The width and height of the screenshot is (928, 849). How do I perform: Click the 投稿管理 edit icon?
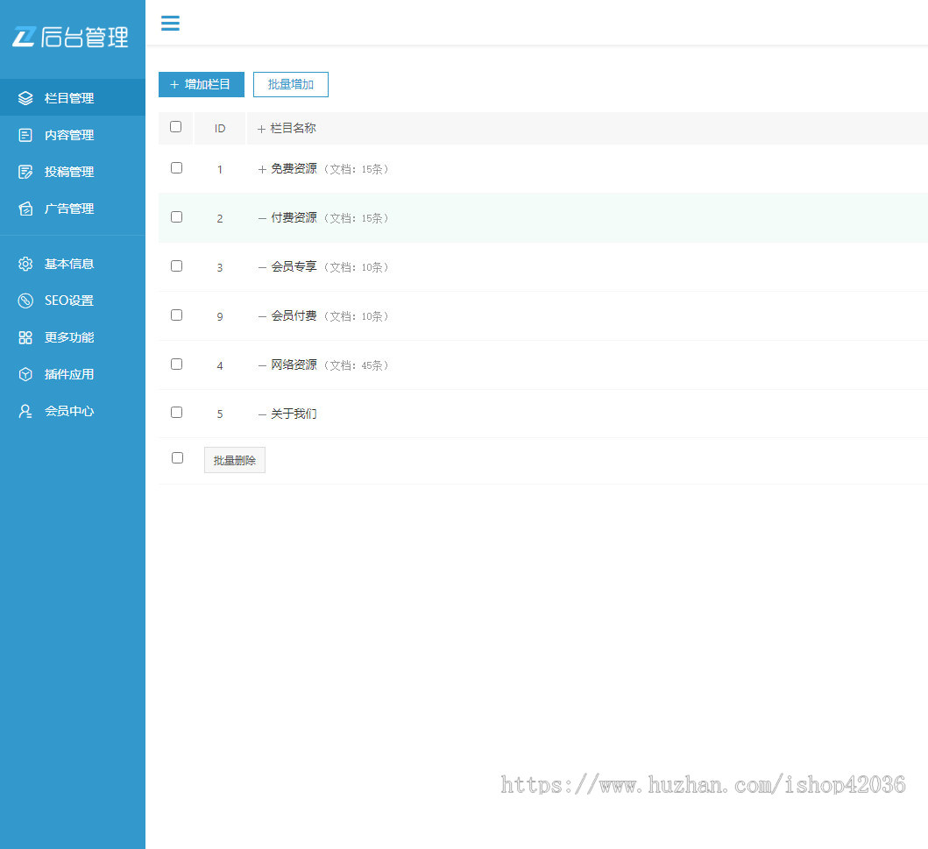[25, 172]
